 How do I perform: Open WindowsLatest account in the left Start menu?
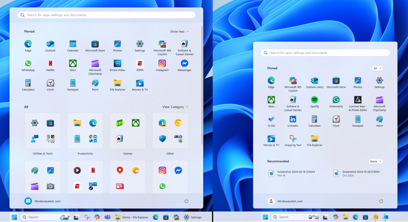pos(42,201)
